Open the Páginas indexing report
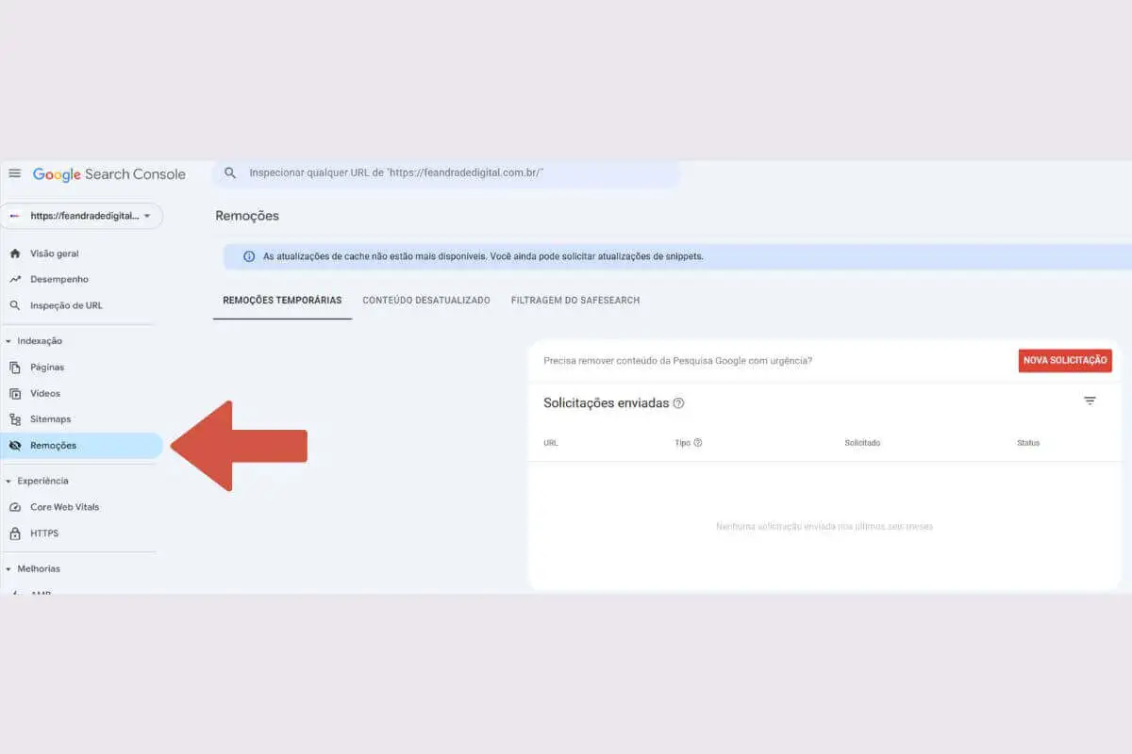The height and width of the screenshot is (754, 1132). (47, 368)
